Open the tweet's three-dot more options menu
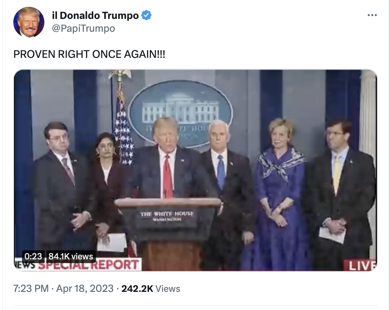The image size is (389, 310). point(372,15)
